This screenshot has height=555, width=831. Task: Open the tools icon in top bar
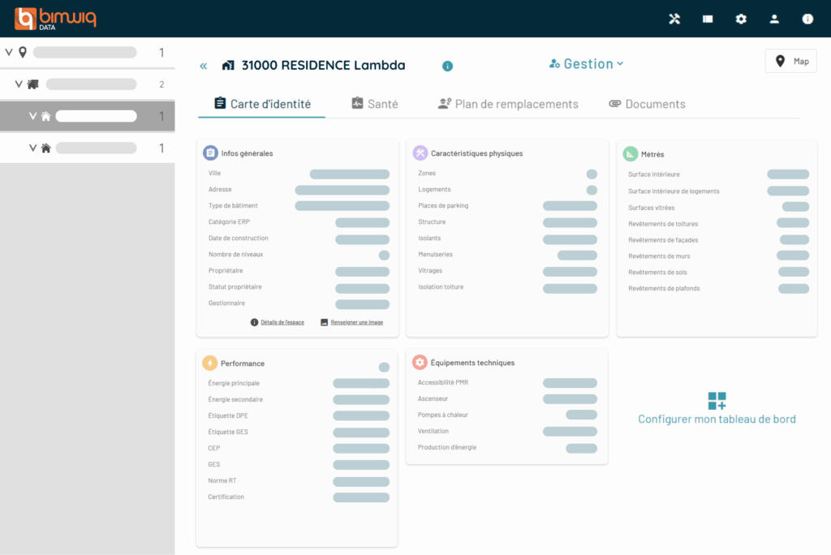[674, 19]
